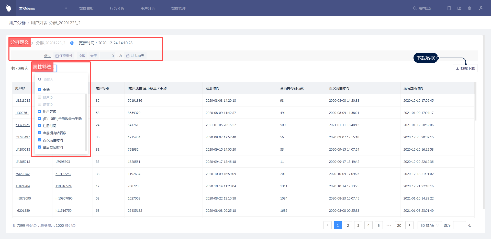Open the documentation book icon in header
491x239 pixels.
459,8
